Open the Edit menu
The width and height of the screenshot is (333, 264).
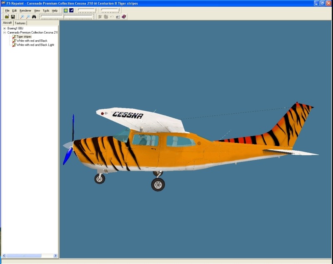click(15, 11)
